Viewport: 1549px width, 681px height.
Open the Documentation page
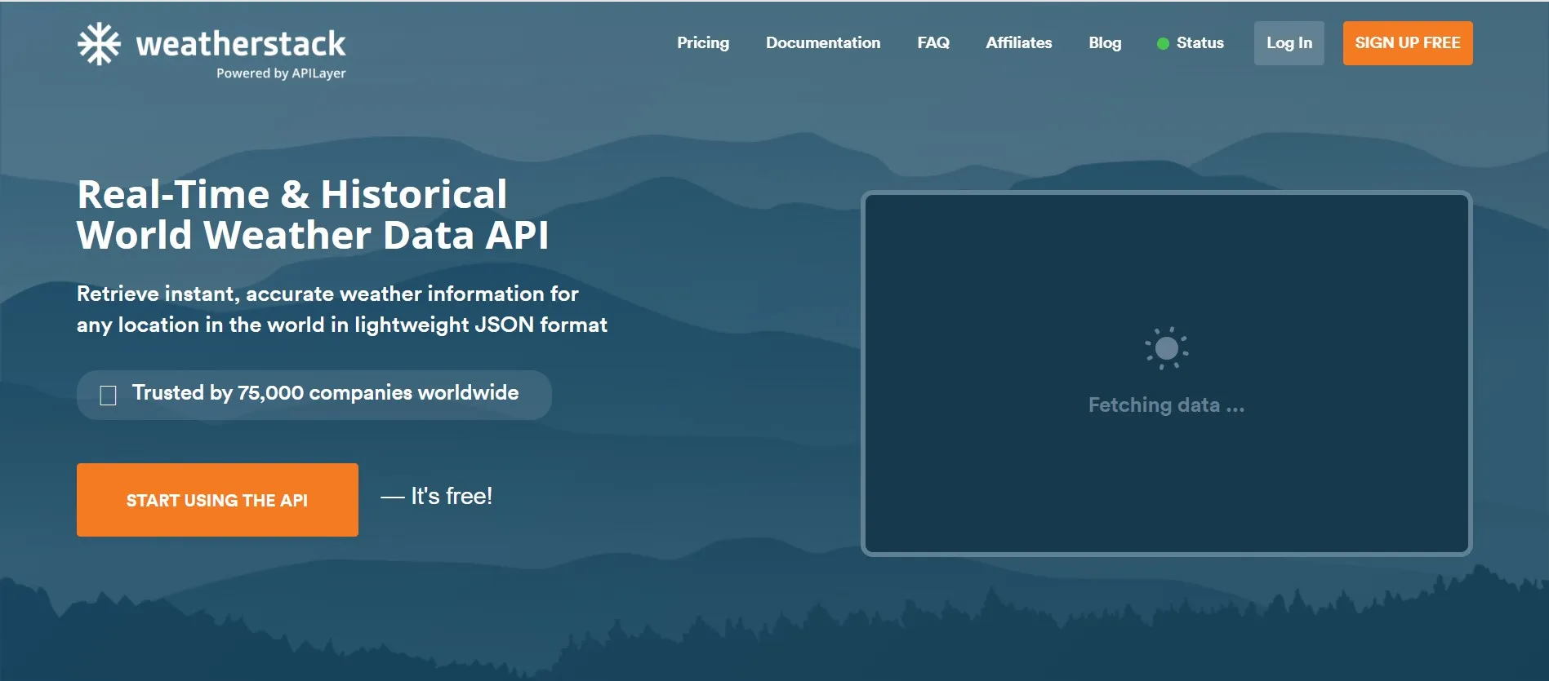pyautogui.click(x=823, y=43)
